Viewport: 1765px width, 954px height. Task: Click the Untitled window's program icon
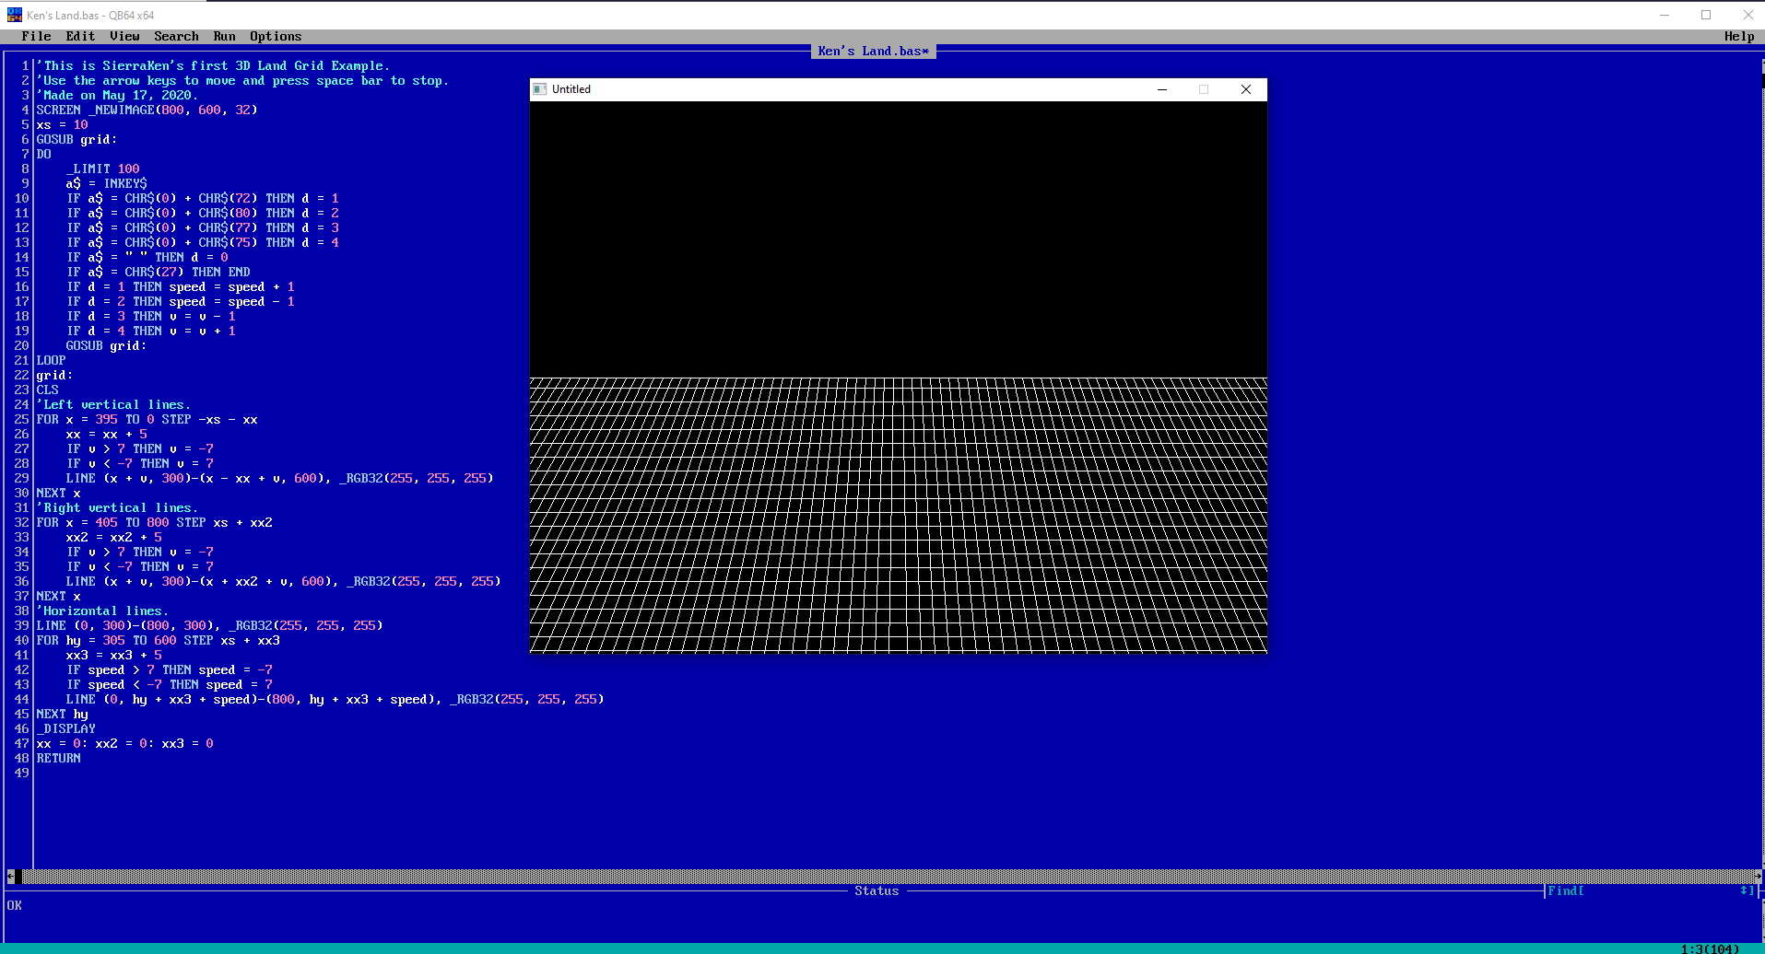pos(540,89)
